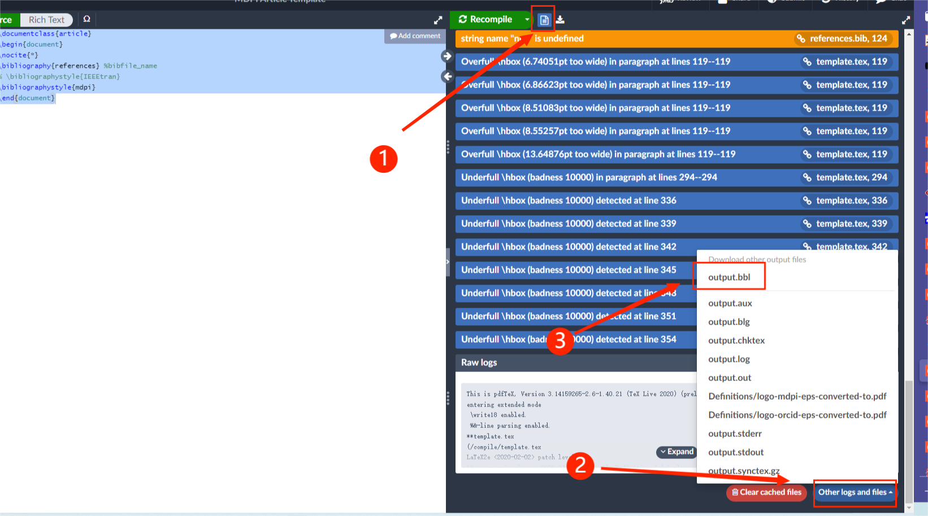Download the compiled PDF
928x516 pixels.
(560, 20)
